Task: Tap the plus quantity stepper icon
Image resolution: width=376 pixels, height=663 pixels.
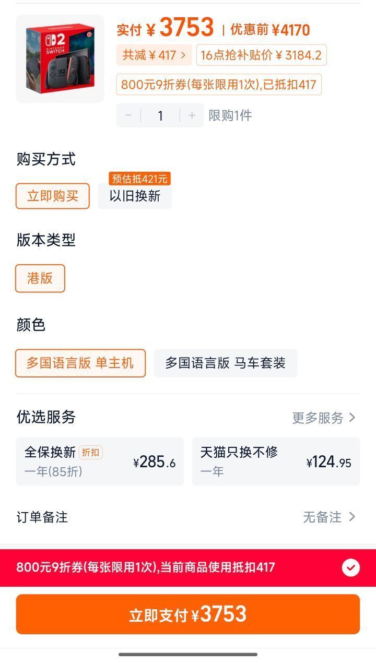Action: click(192, 115)
